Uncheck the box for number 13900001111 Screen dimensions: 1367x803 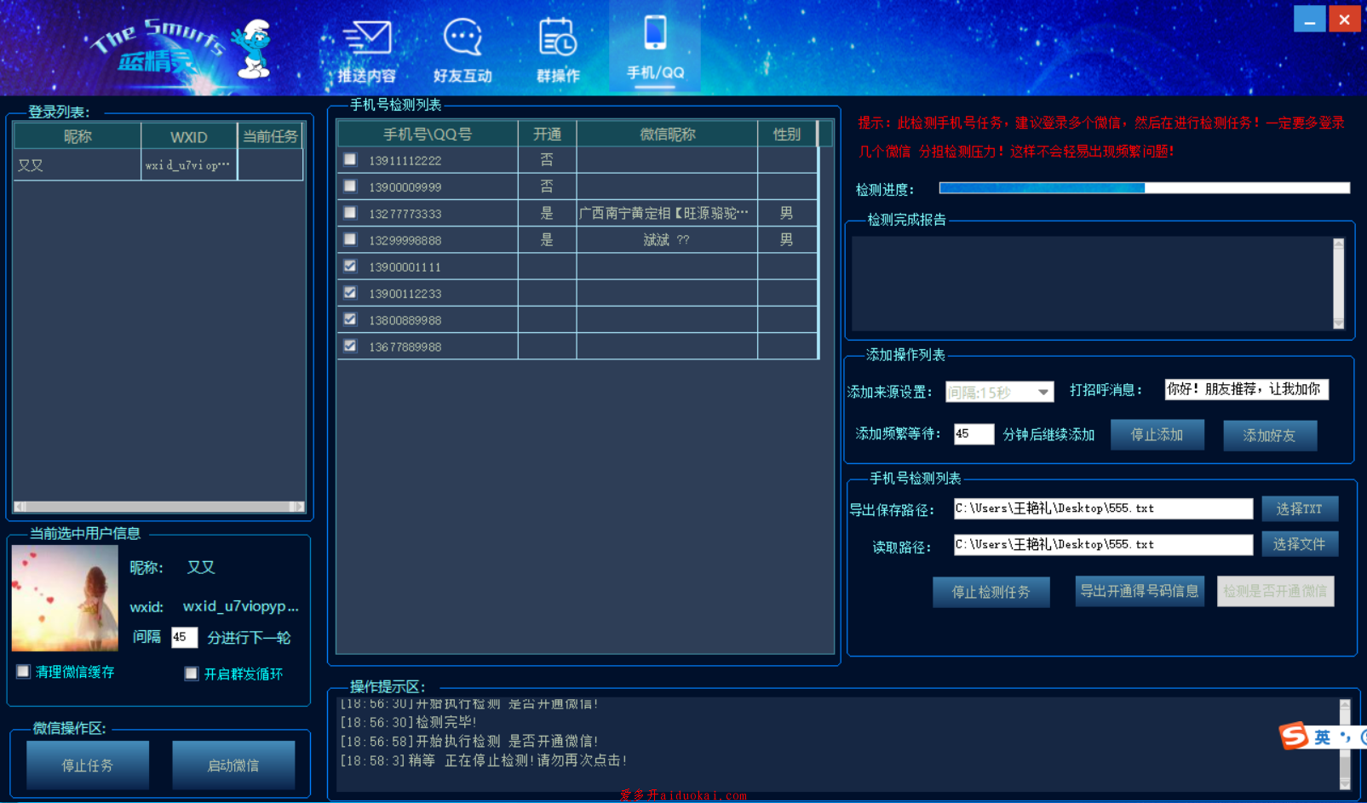(x=350, y=266)
